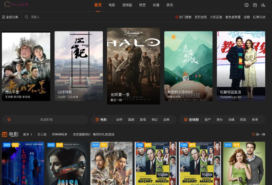Open the messages chat bubble icon
The height and width of the screenshot is (185, 272).
point(255,5)
